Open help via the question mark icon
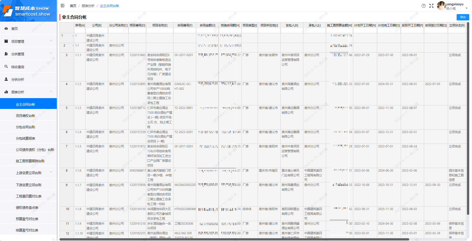472x241 pixels. pos(424,6)
